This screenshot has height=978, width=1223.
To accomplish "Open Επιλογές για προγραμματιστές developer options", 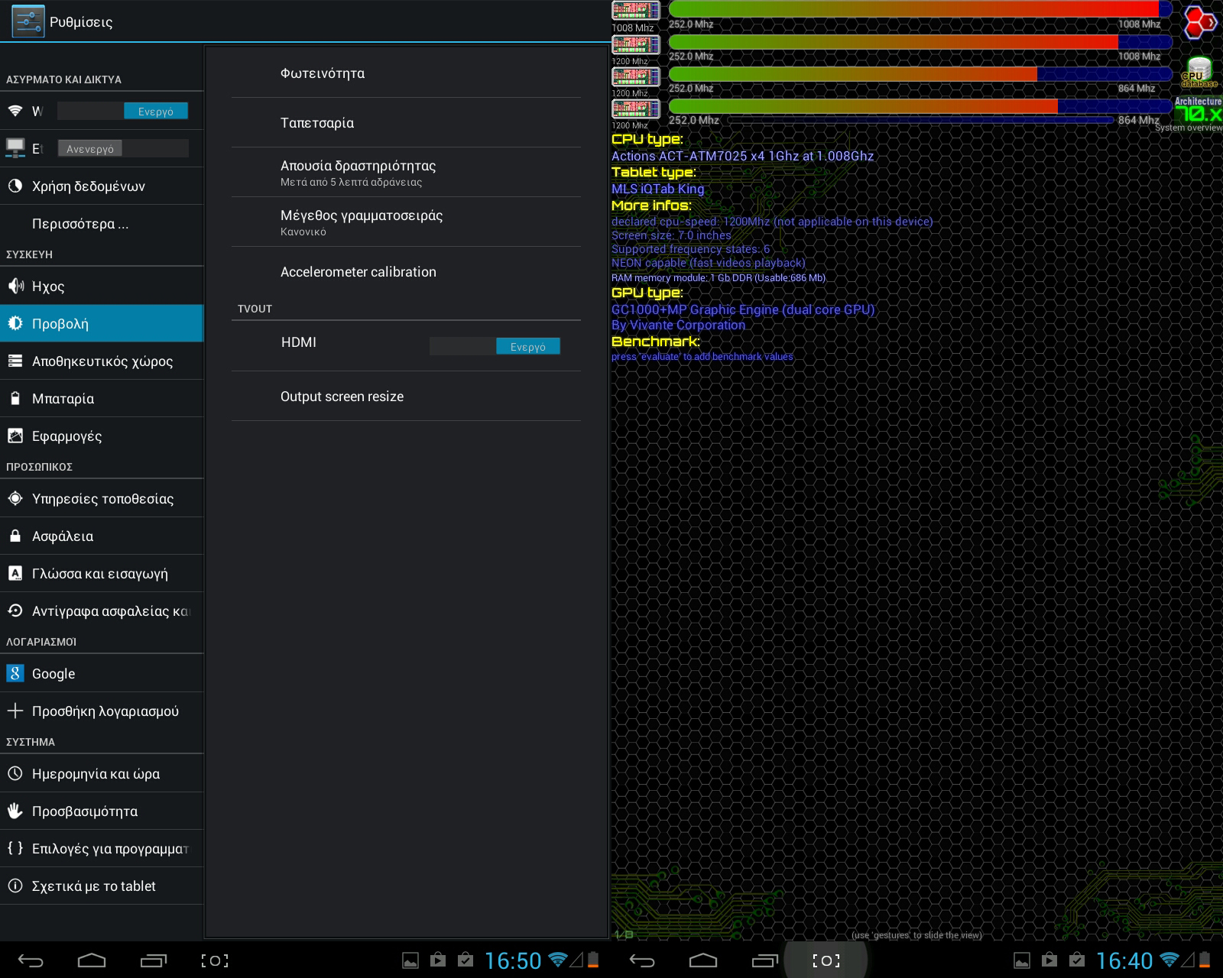I will (x=102, y=848).
